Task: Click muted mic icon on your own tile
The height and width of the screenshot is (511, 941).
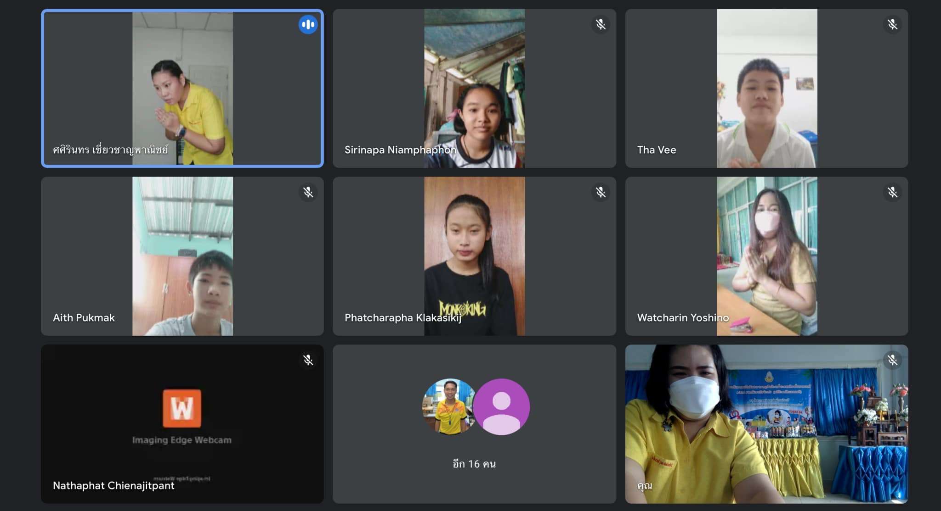Action: point(892,360)
